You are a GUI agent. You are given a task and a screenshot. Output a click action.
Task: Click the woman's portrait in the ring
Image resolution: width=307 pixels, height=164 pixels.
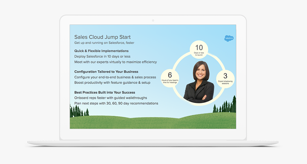[x=199, y=82]
